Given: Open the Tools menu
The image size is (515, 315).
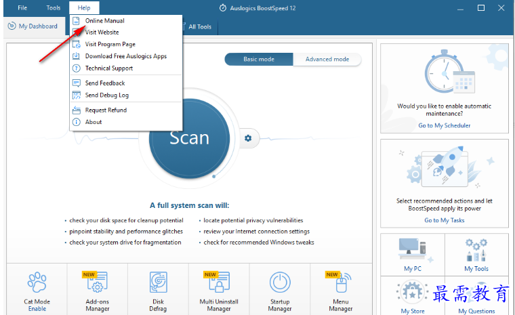Looking at the screenshot, I should click(54, 8).
